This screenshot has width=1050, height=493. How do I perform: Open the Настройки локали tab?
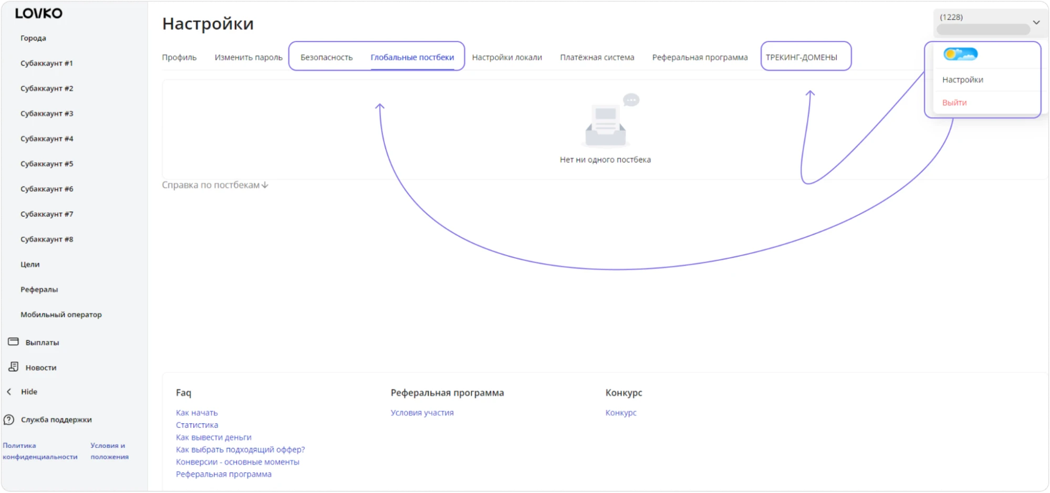coord(507,57)
